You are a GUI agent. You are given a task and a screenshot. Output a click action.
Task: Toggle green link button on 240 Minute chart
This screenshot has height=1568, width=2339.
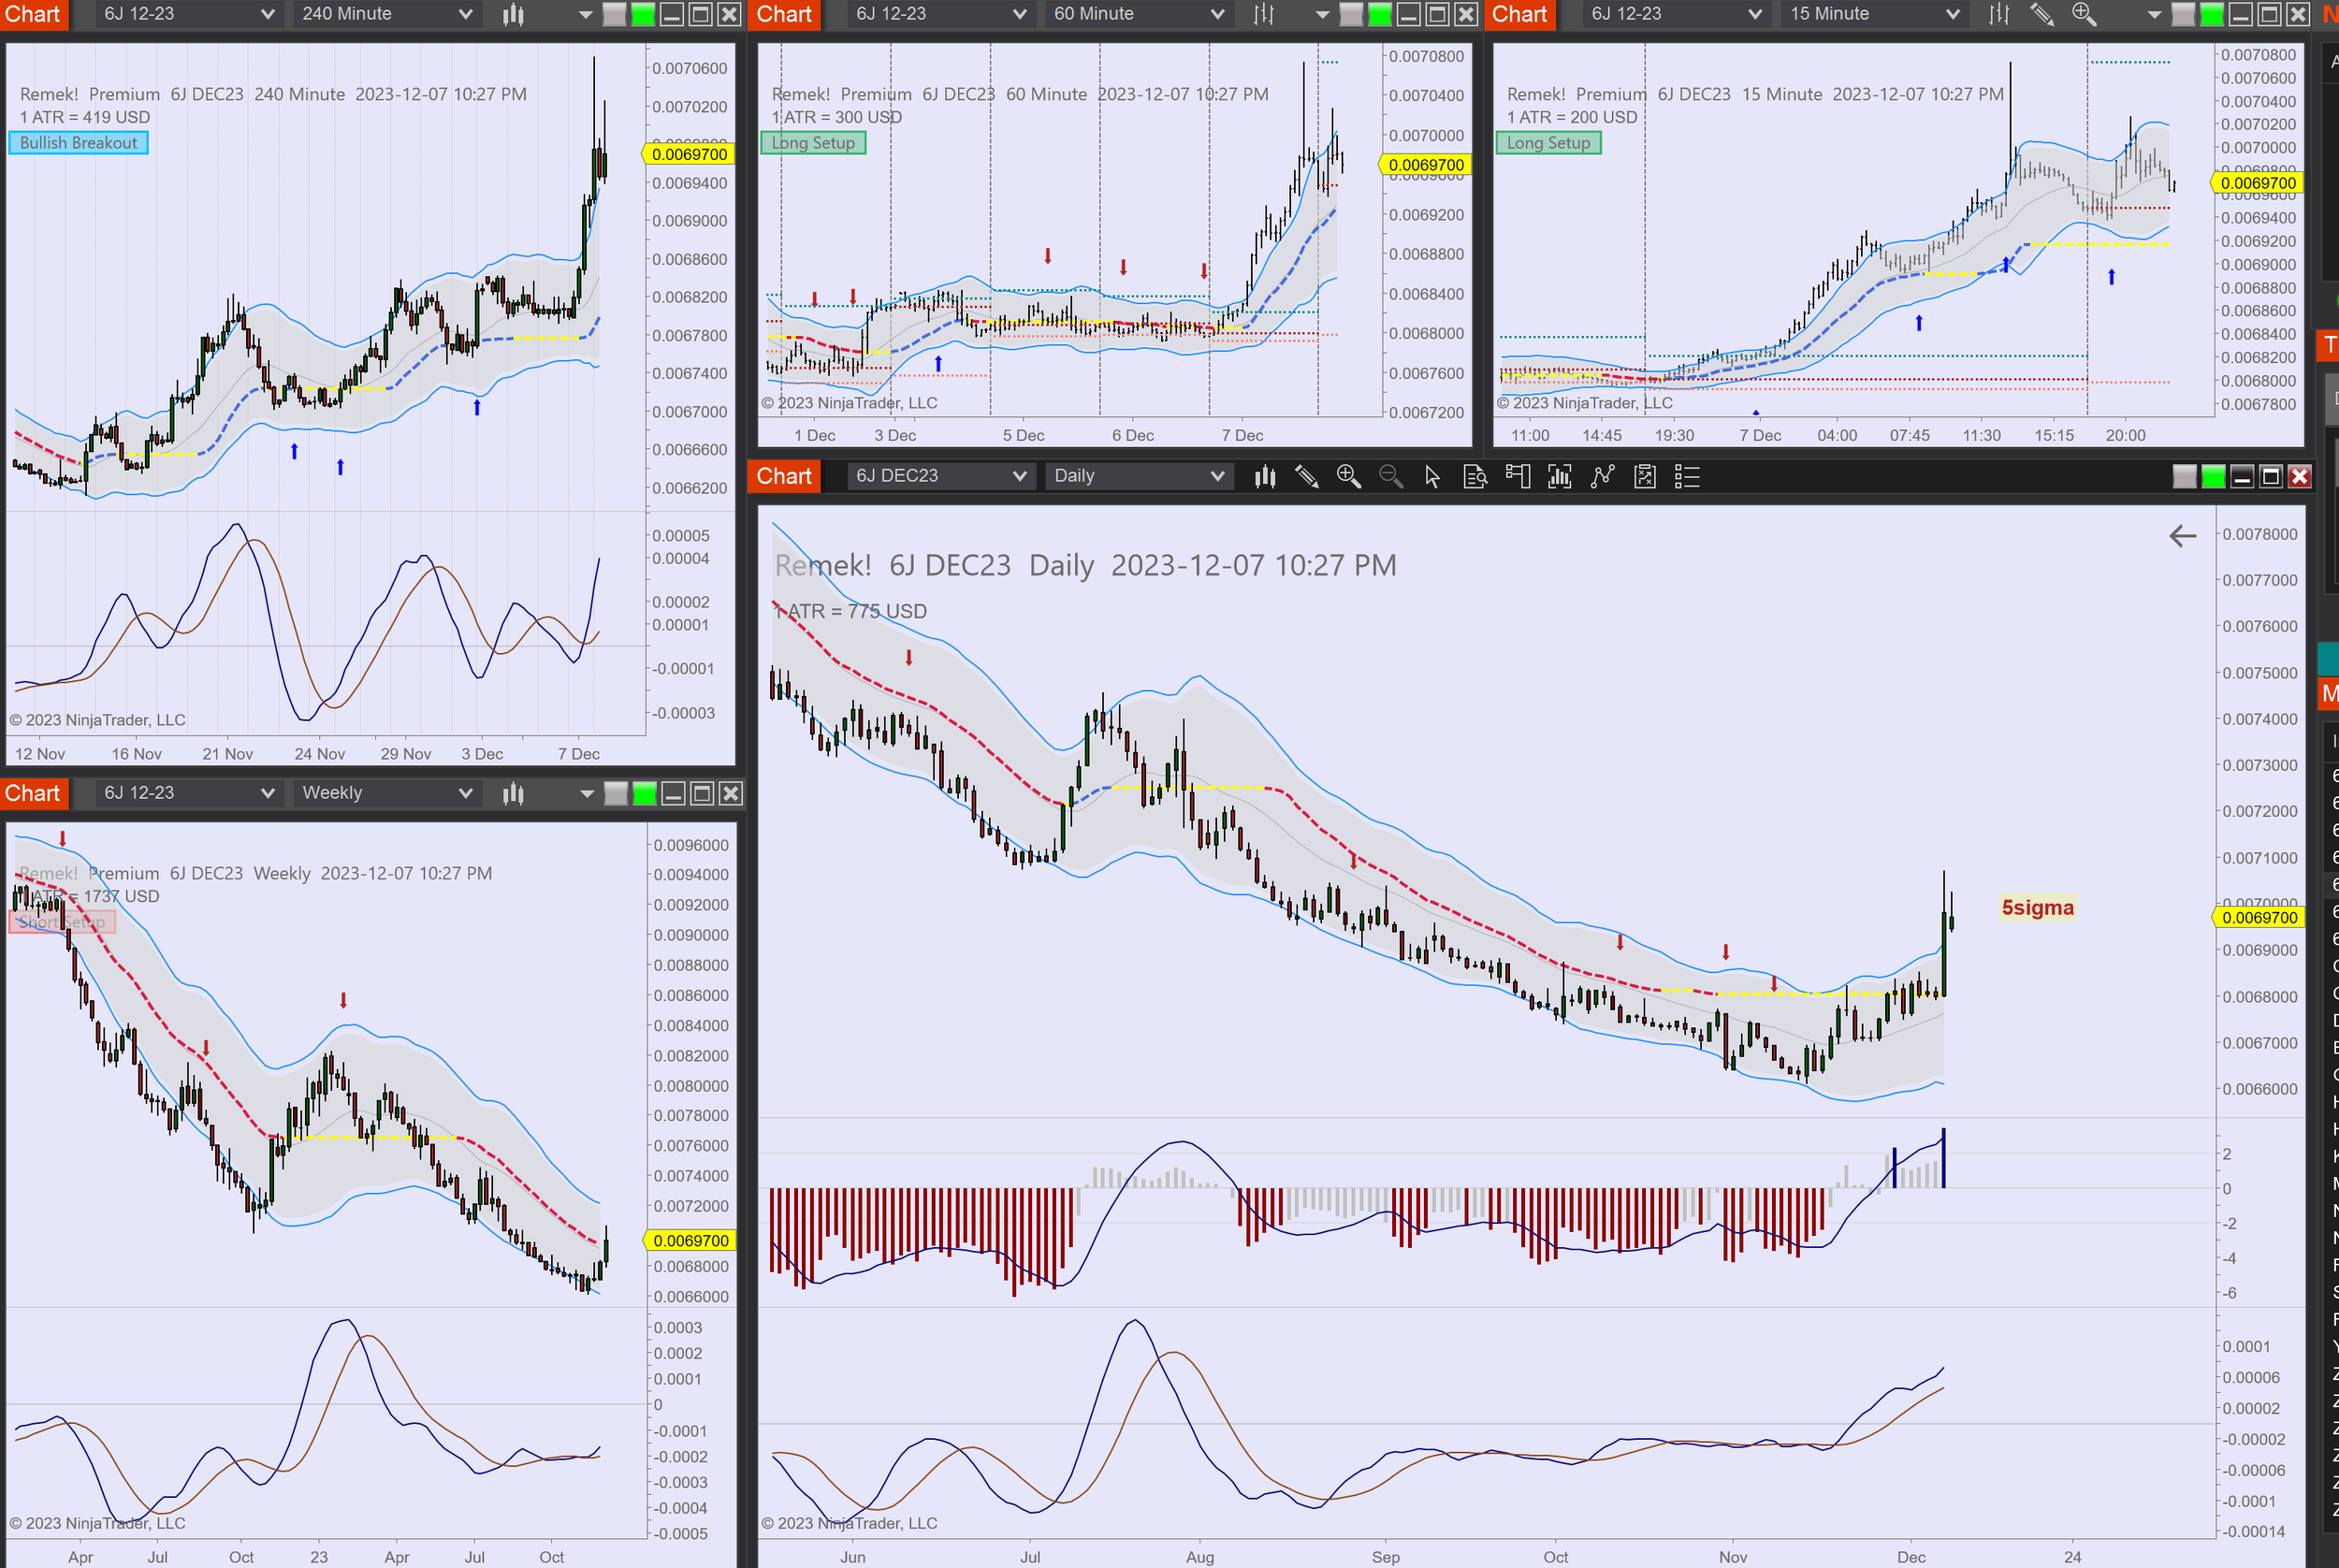coord(643,14)
